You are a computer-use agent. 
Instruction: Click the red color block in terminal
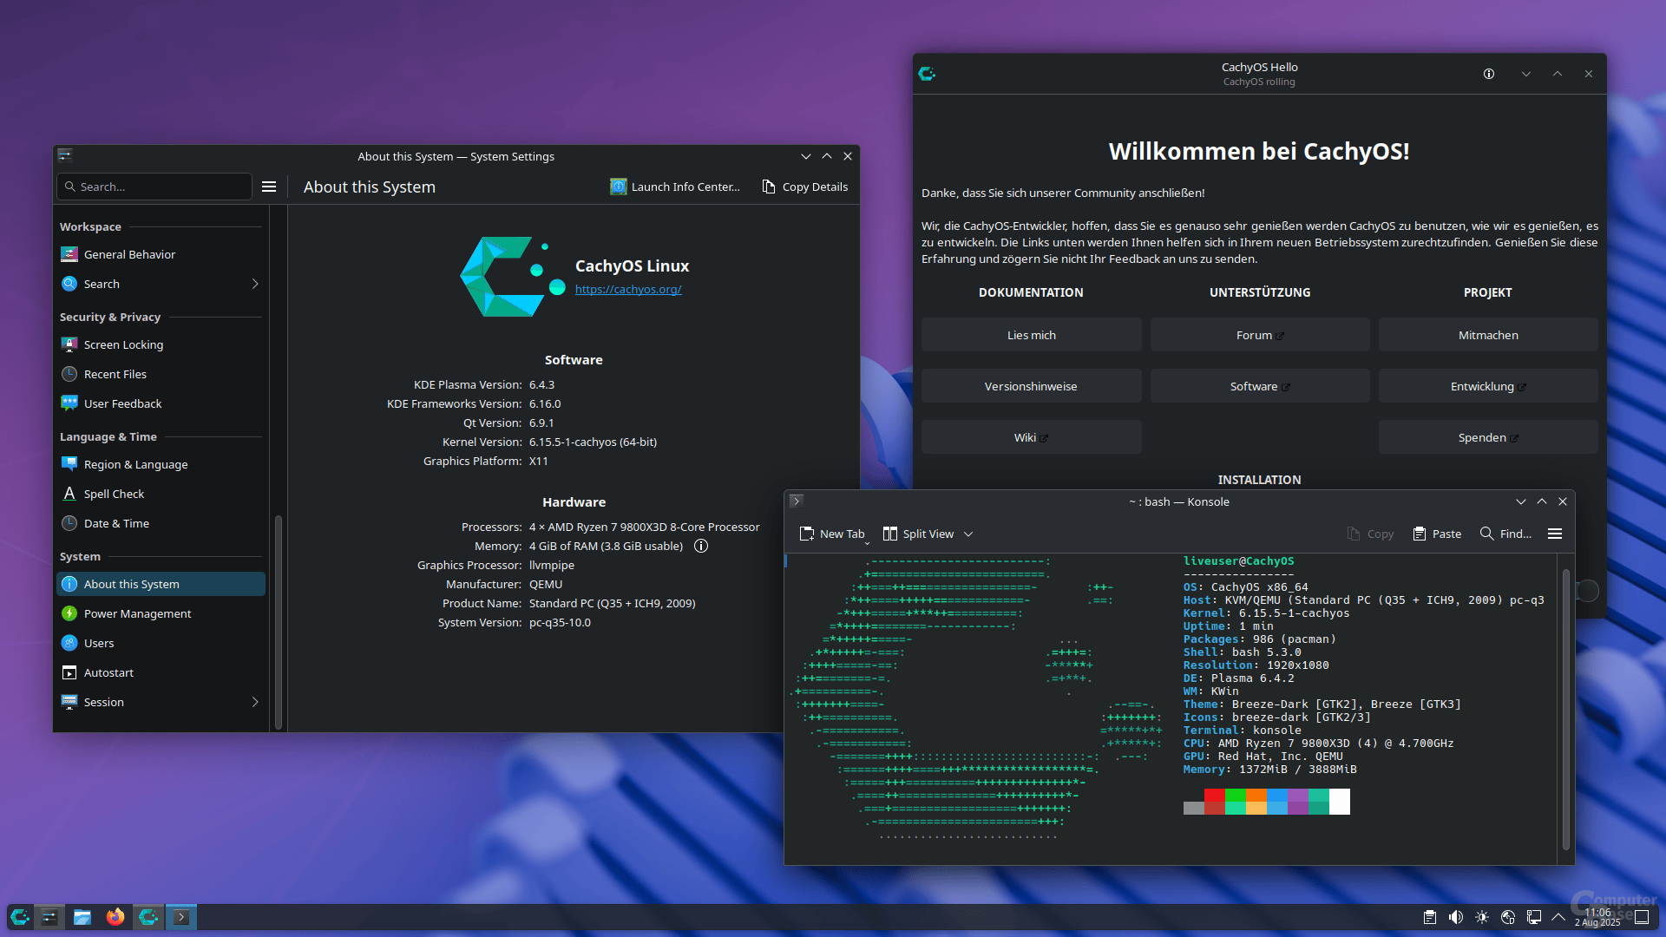pos(1214,796)
